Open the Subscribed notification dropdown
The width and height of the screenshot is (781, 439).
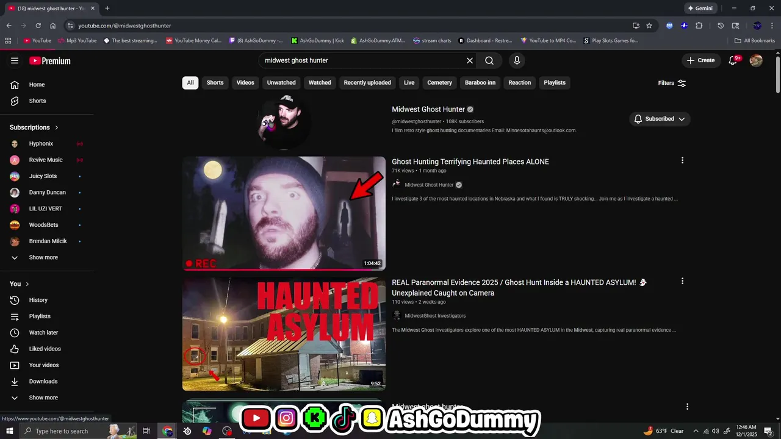(x=660, y=119)
